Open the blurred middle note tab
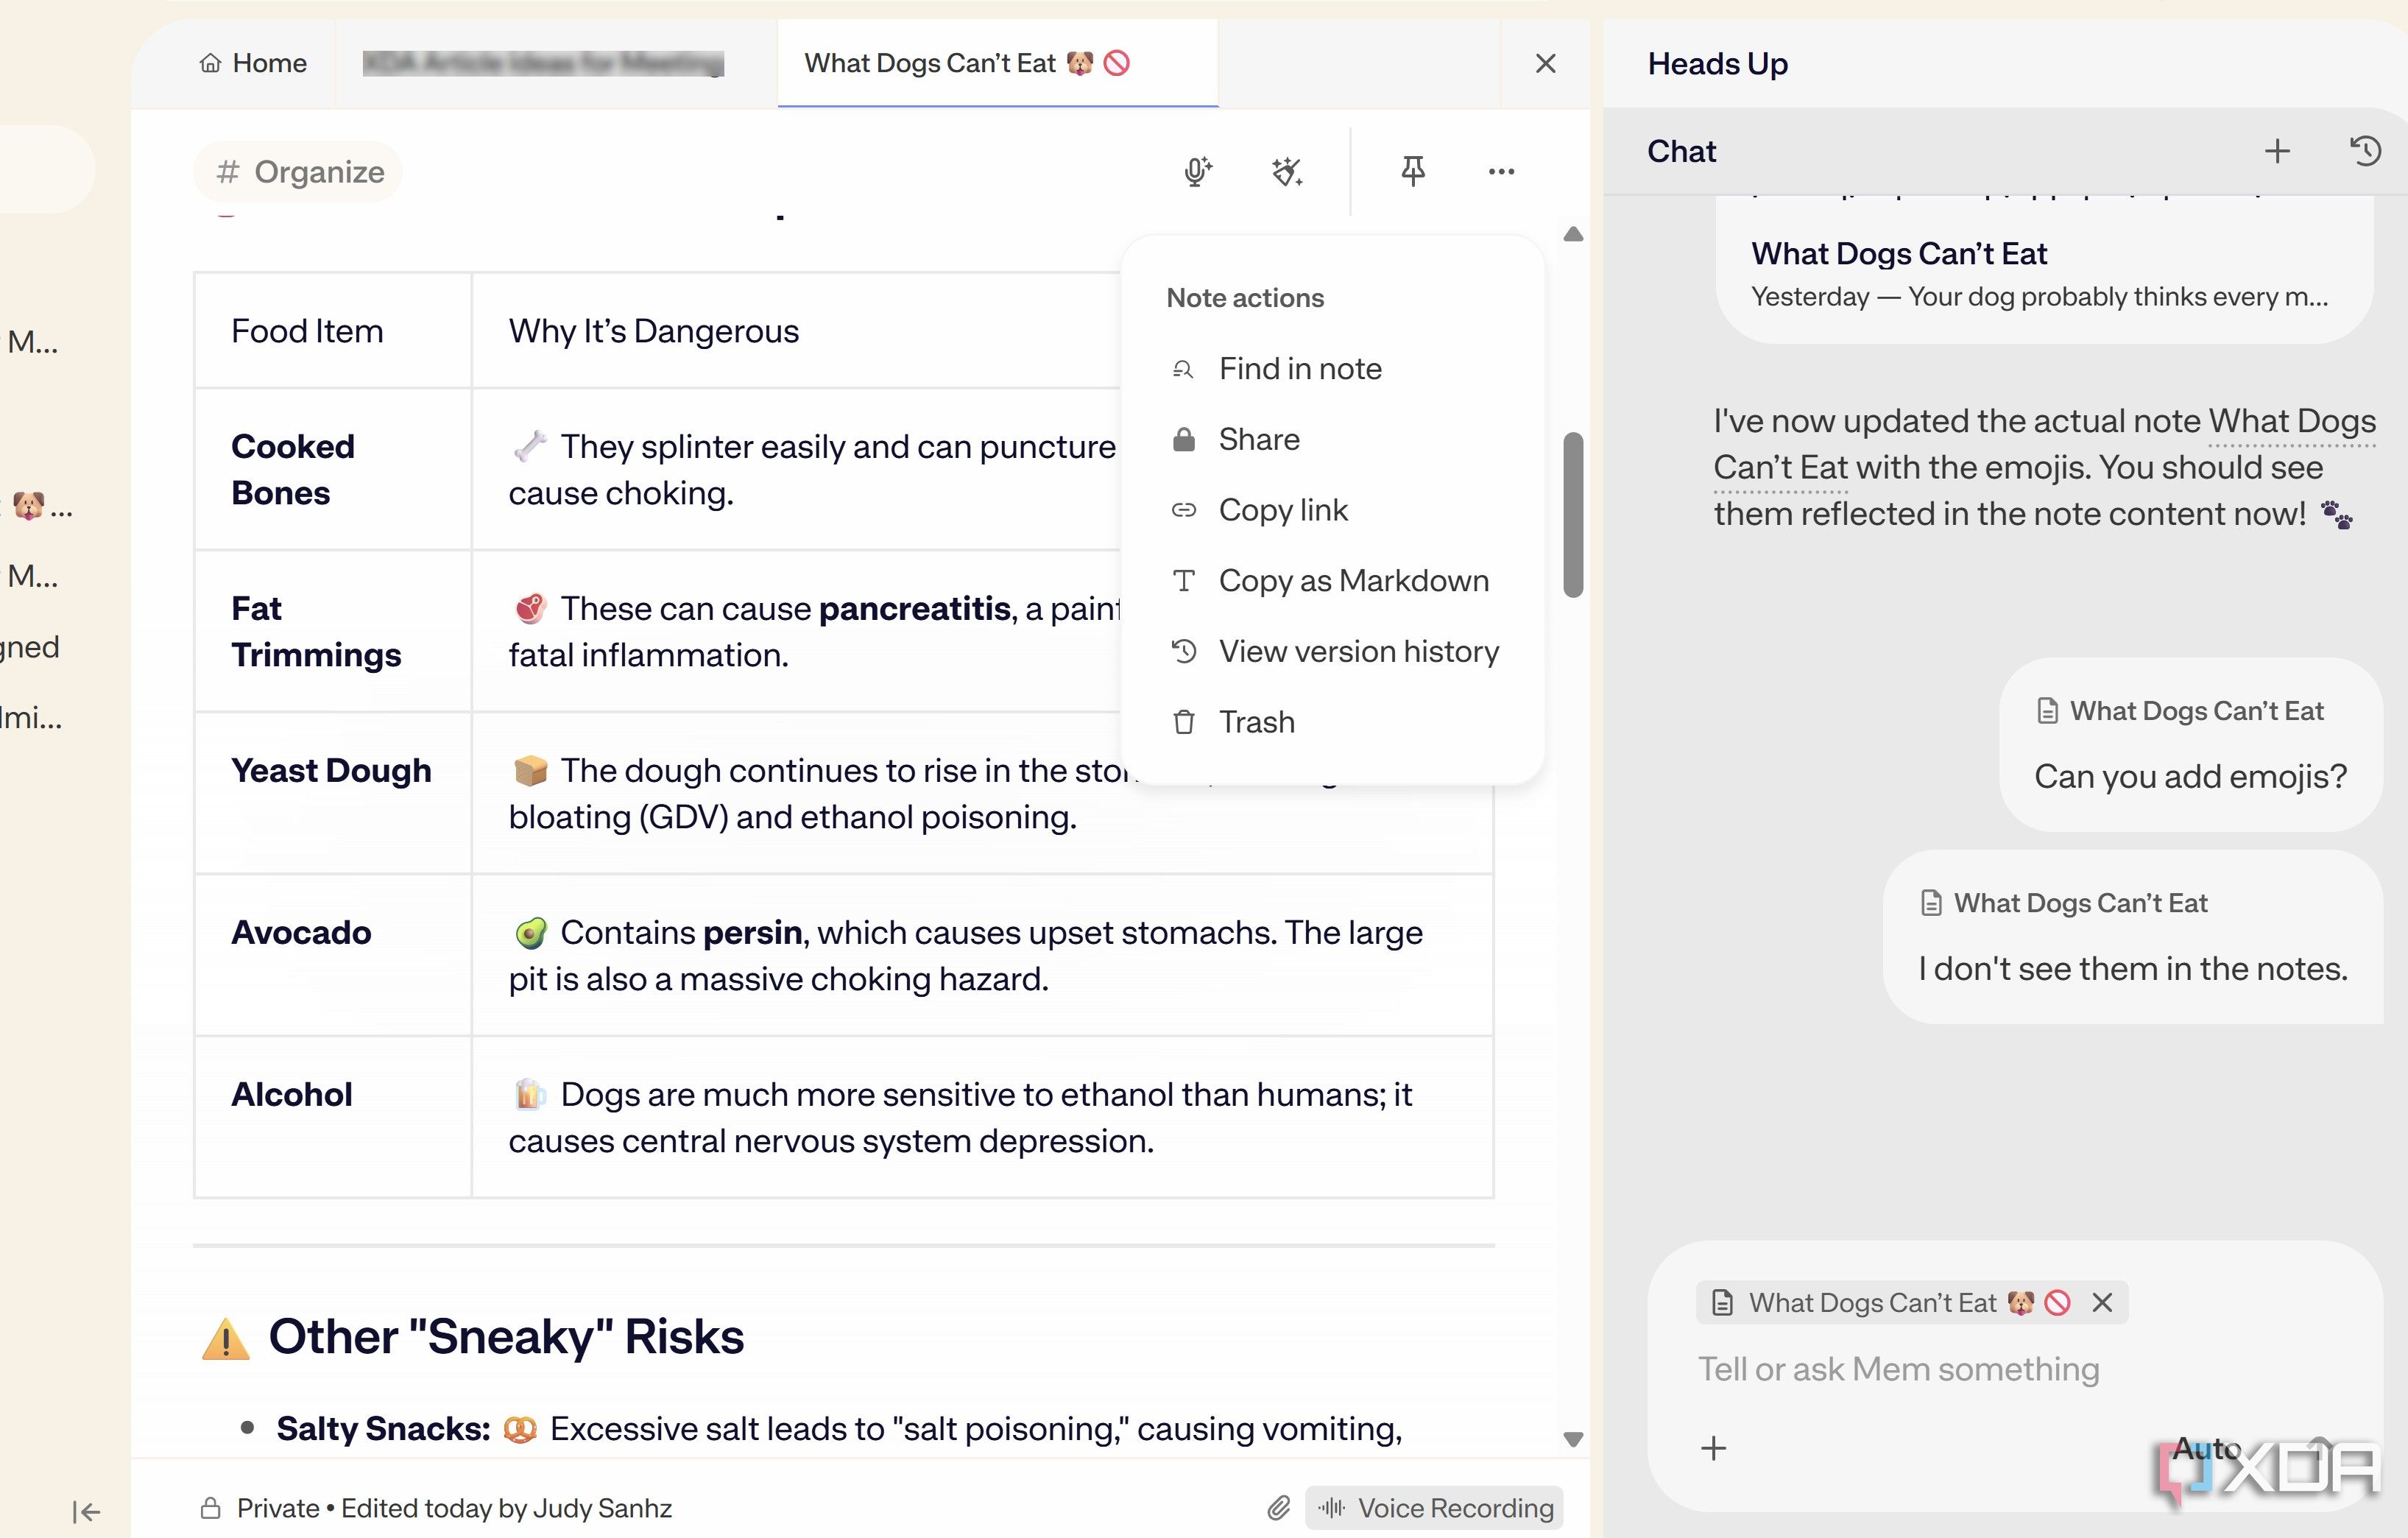 pos(543,63)
